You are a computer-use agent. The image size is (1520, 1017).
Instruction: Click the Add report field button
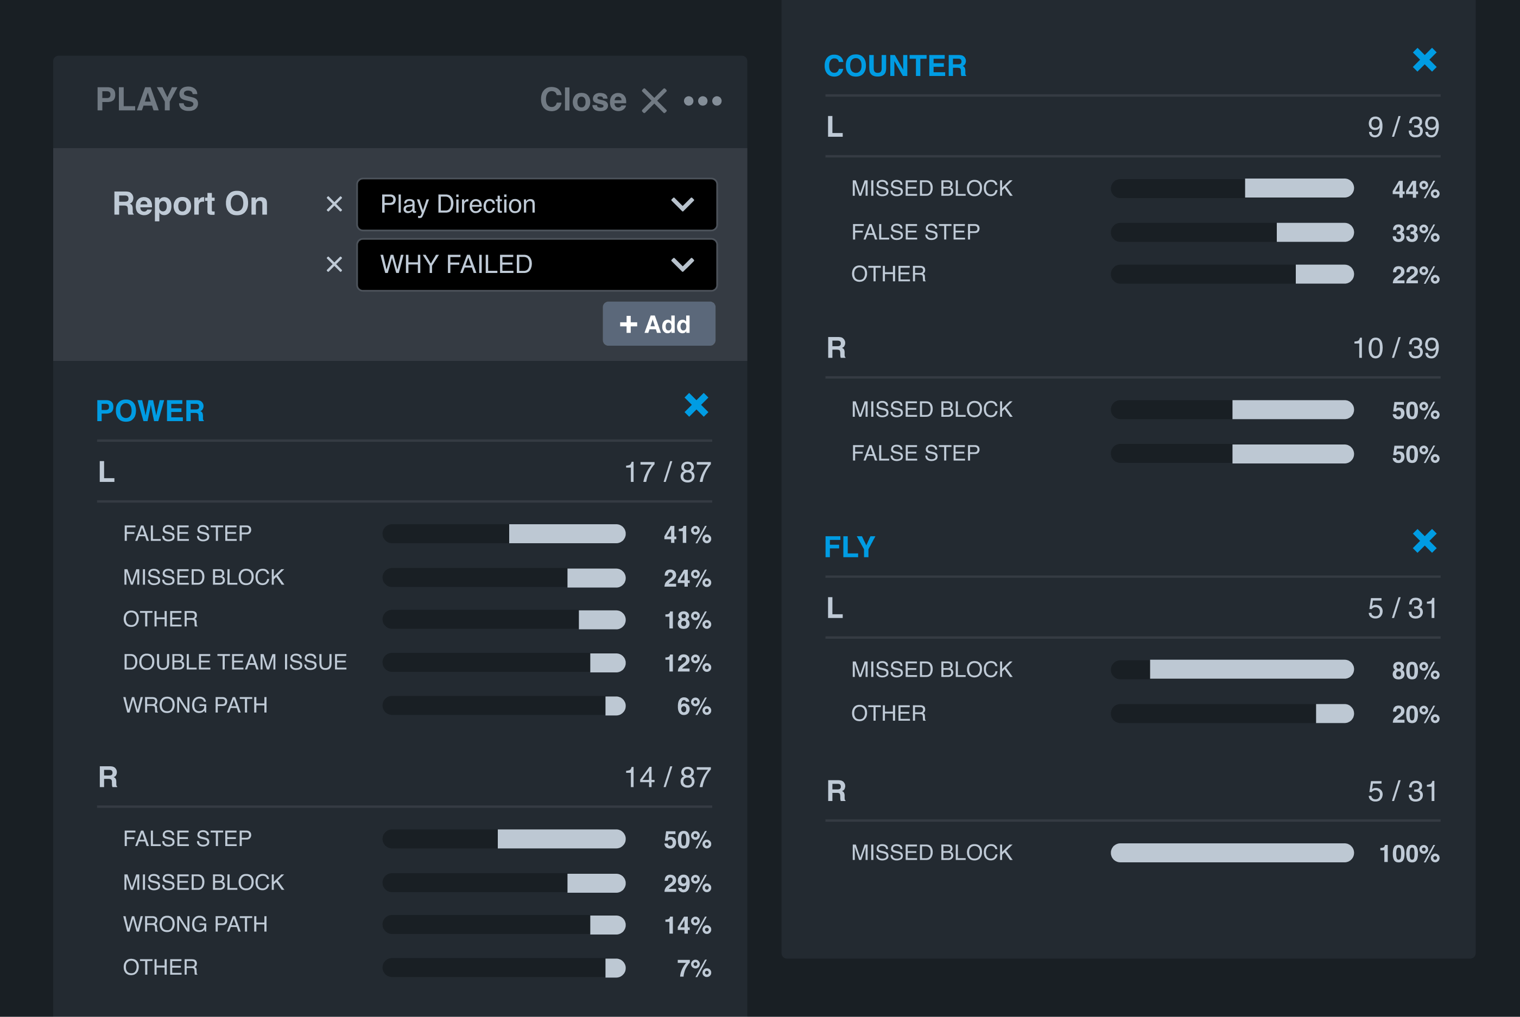658,323
